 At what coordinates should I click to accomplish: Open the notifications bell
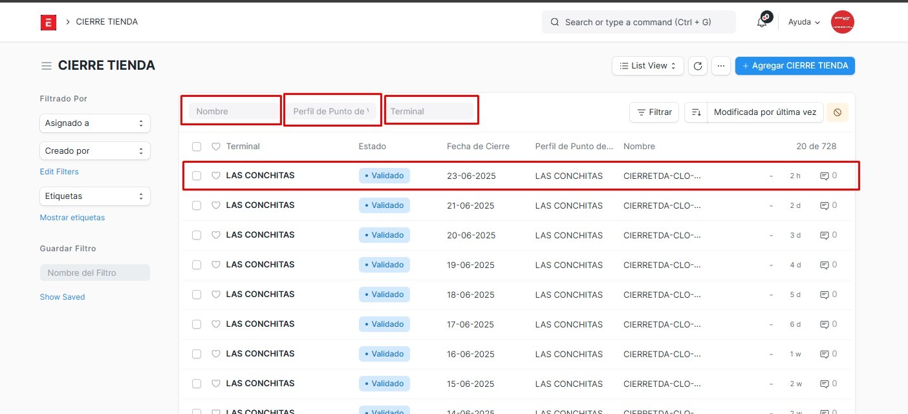(x=762, y=22)
